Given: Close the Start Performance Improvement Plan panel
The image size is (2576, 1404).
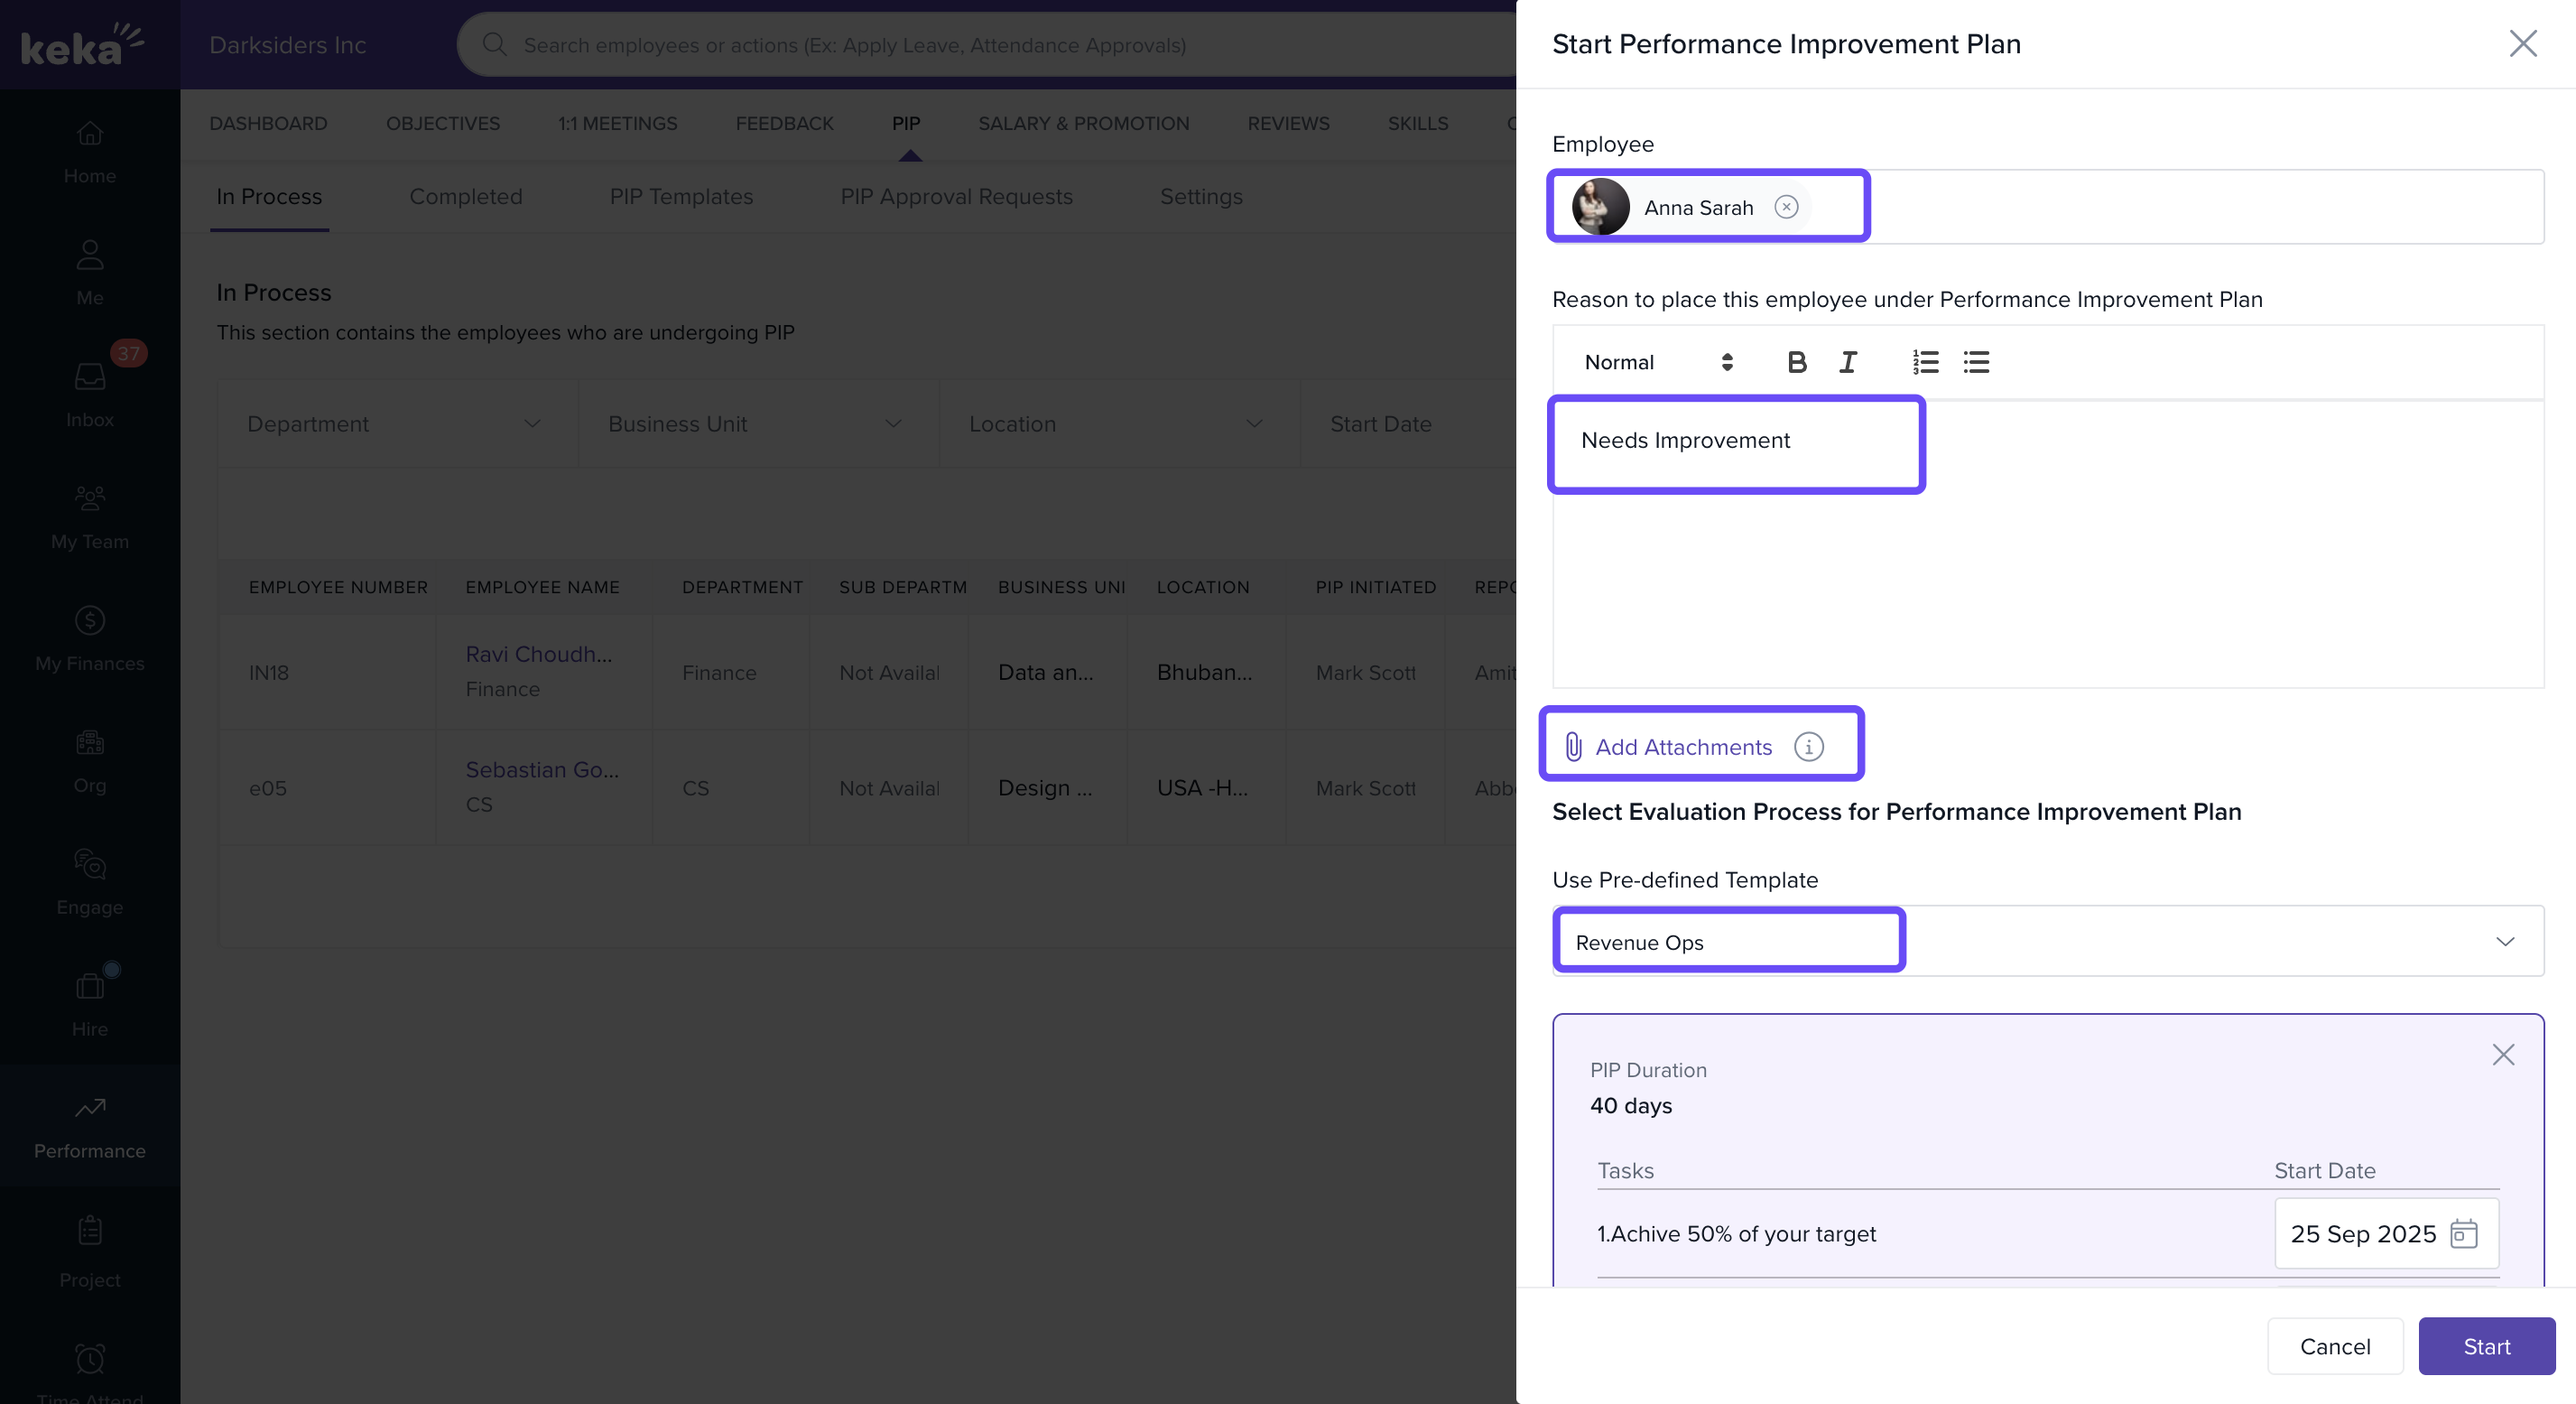Looking at the screenshot, I should tap(2522, 44).
